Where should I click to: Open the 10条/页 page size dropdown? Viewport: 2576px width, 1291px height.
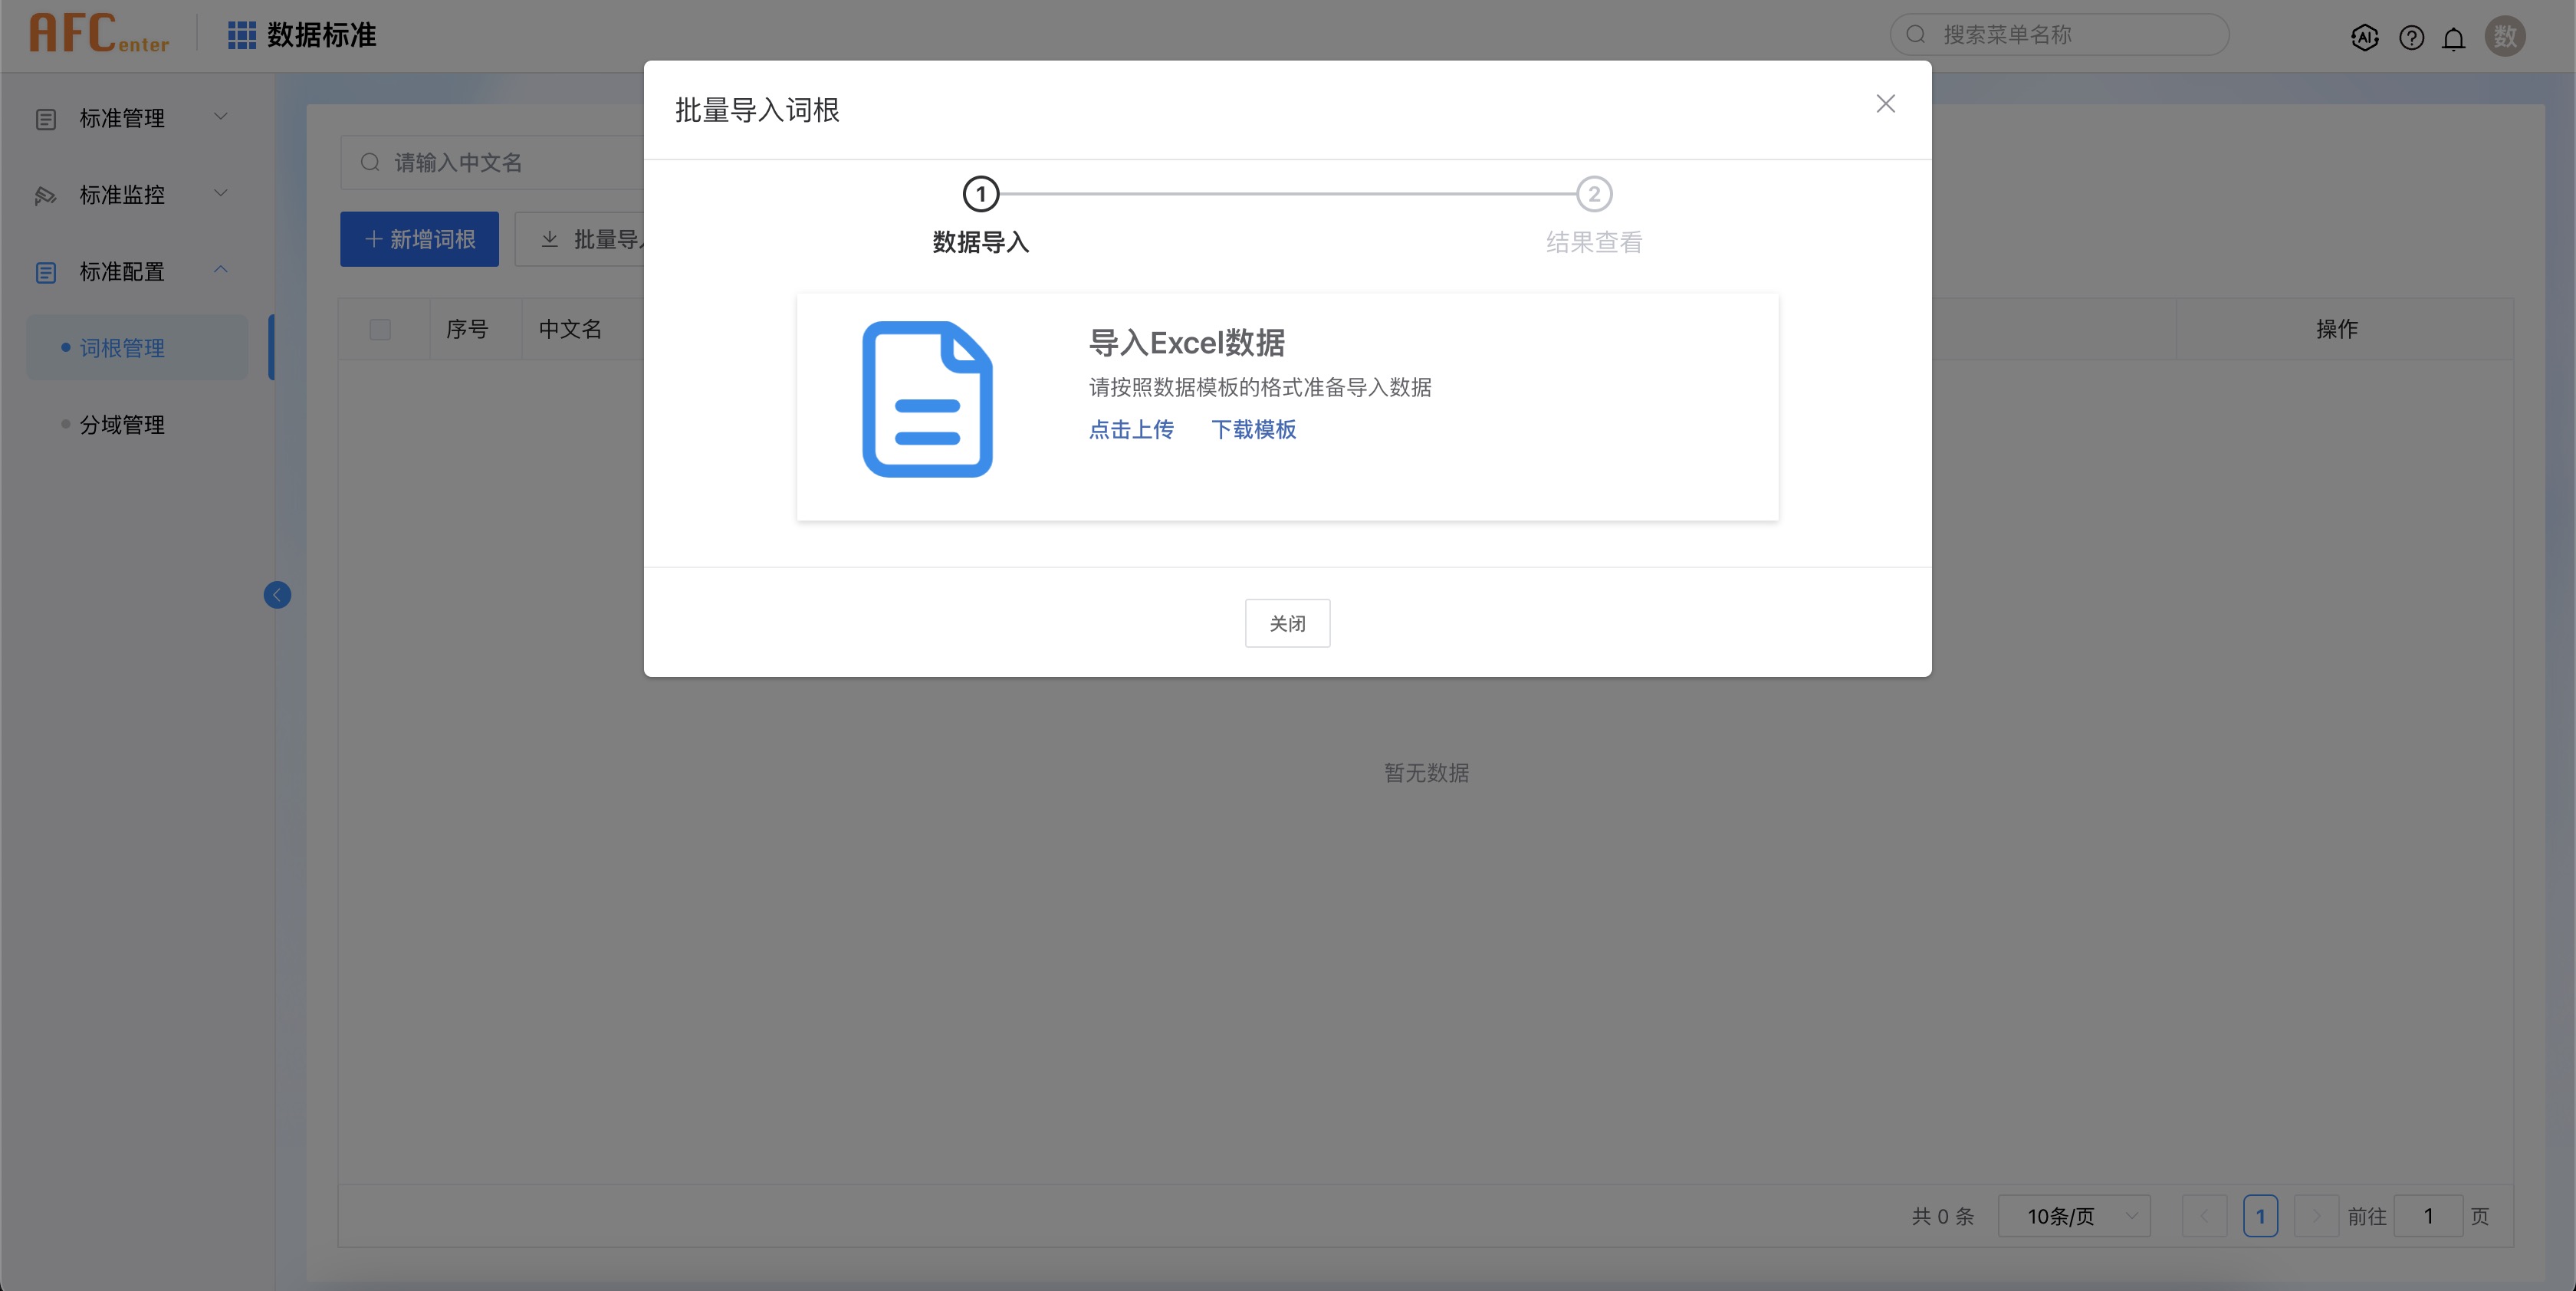click(2073, 1216)
